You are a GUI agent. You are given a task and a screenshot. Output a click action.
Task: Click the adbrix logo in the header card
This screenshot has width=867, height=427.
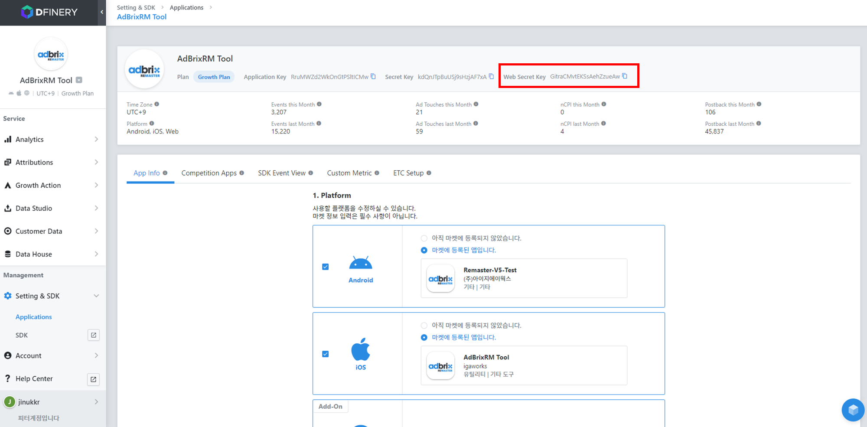pyautogui.click(x=144, y=70)
